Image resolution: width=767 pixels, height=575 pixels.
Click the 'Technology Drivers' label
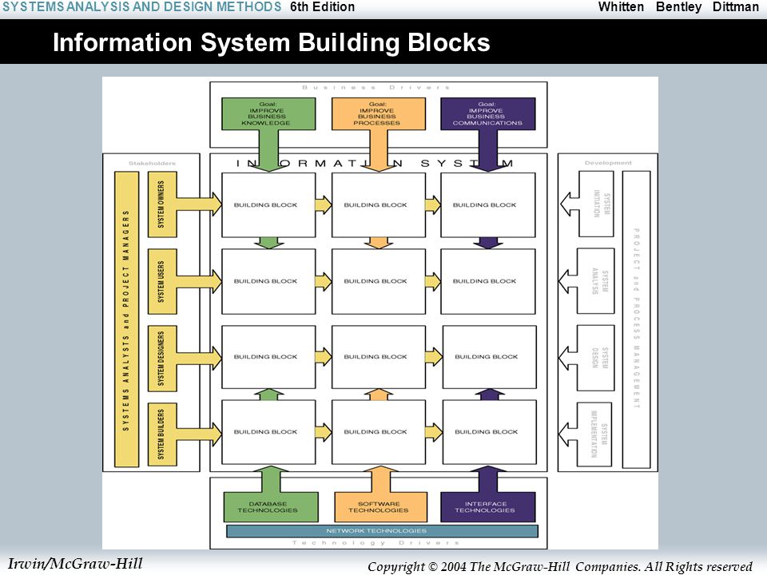point(376,543)
